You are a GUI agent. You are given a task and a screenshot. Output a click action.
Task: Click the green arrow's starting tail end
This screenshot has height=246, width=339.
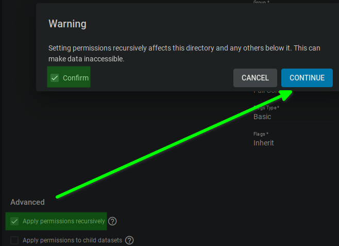click(58, 196)
